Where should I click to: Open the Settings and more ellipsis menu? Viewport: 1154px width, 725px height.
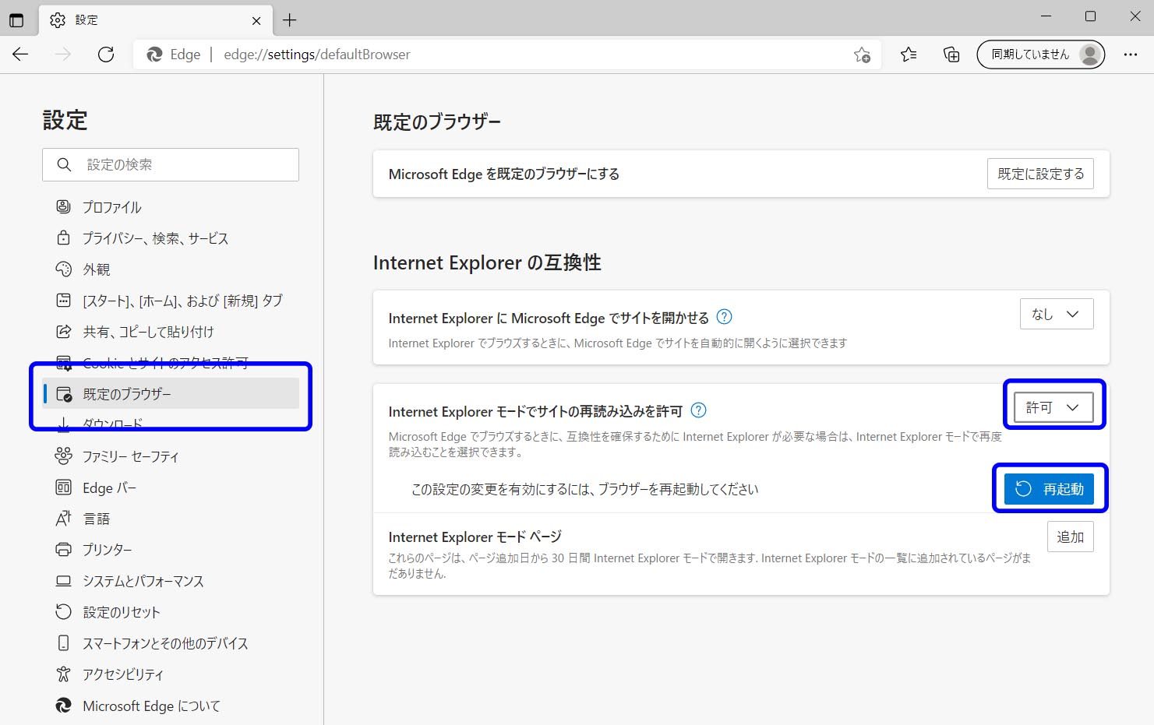(x=1131, y=55)
